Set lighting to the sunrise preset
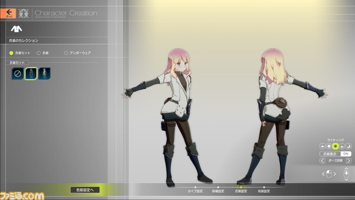The height and width of the screenshot is (200, 355). pyautogui.click(x=322, y=146)
